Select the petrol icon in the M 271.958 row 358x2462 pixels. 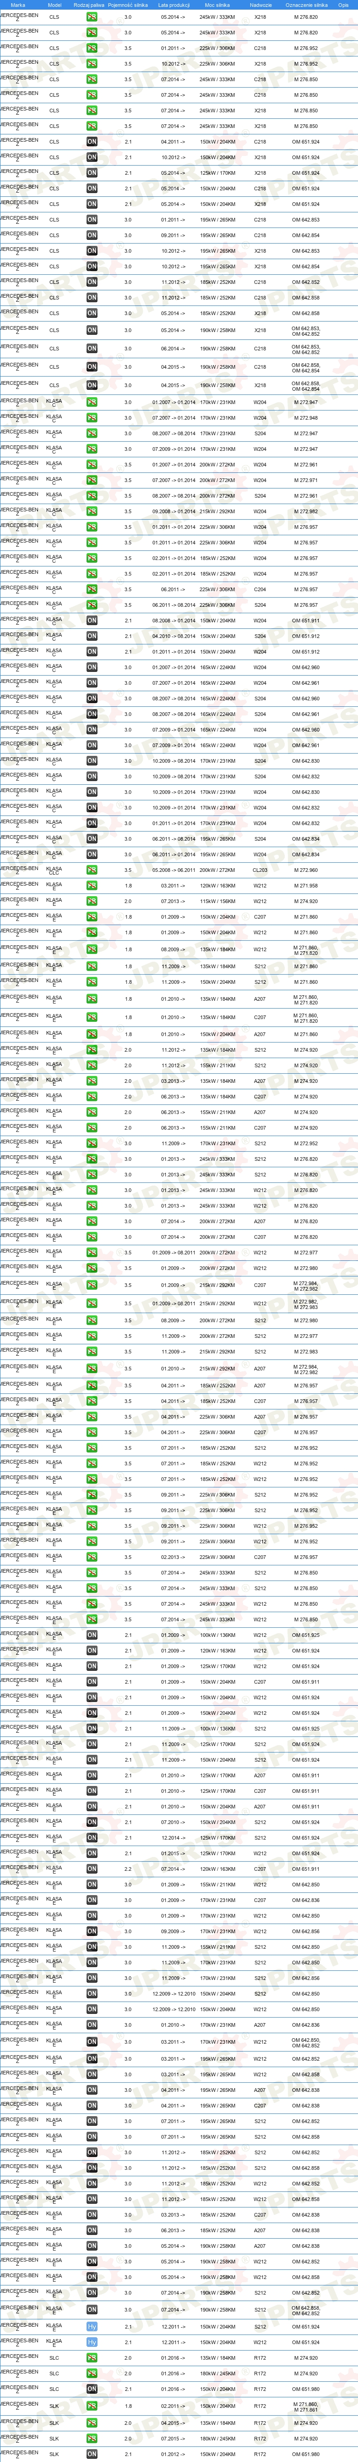click(92, 886)
